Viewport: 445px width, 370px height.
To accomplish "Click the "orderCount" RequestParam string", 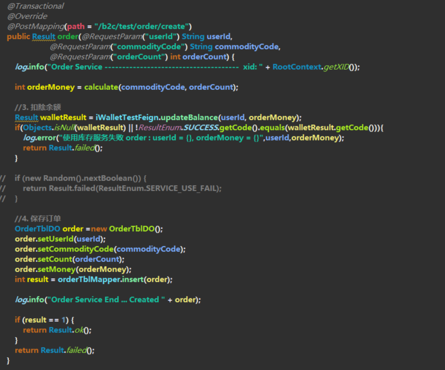I will coord(139,57).
